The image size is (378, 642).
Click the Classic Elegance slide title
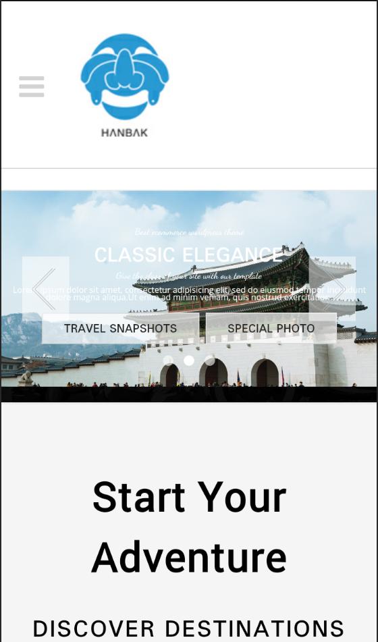tap(189, 255)
